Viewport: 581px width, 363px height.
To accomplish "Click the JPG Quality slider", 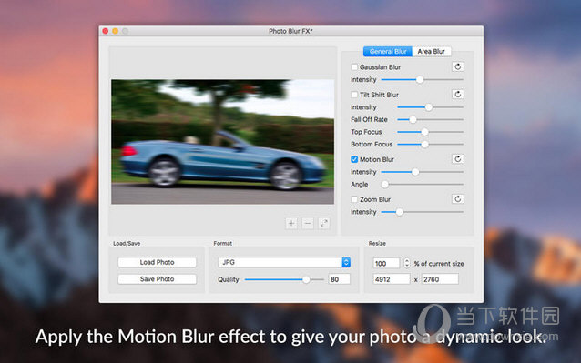I will (x=284, y=279).
